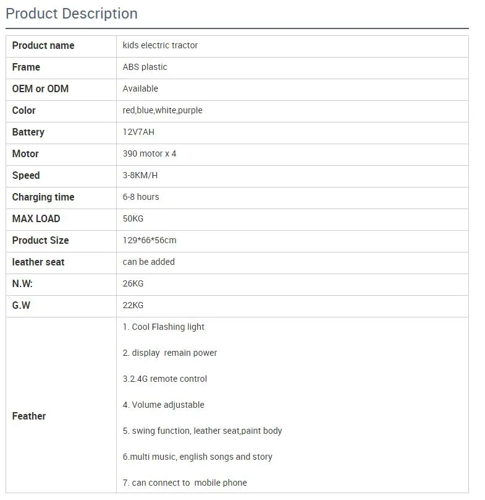Image resolution: width=485 pixels, height=500 pixels.
Task: Click the MAX LOAD value '50KG'
Action: [x=133, y=218]
